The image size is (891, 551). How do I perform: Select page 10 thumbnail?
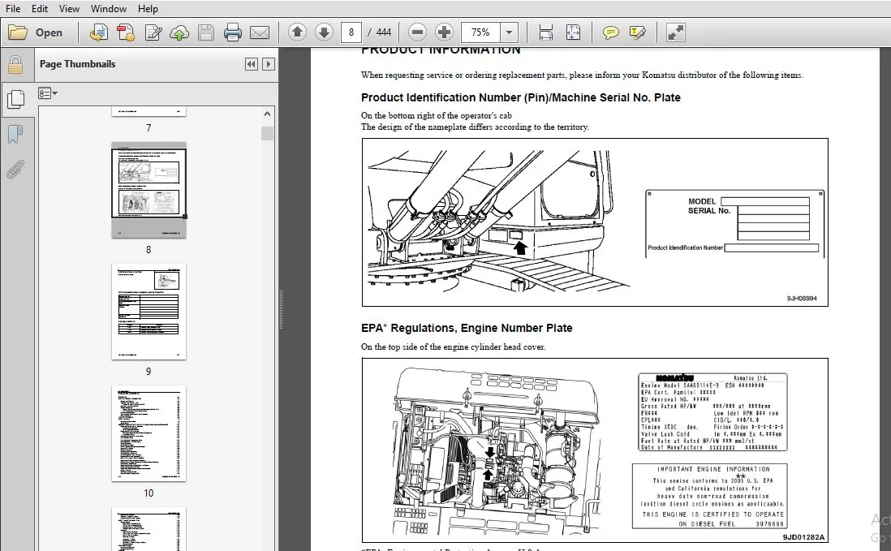pyautogui.click(x=148, y=433)
